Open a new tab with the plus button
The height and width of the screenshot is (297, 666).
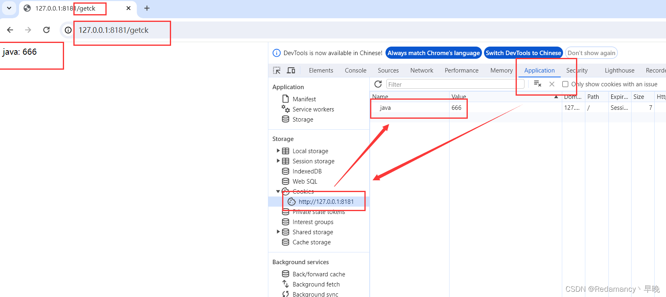pyautogui.click(x=147, y=8)
